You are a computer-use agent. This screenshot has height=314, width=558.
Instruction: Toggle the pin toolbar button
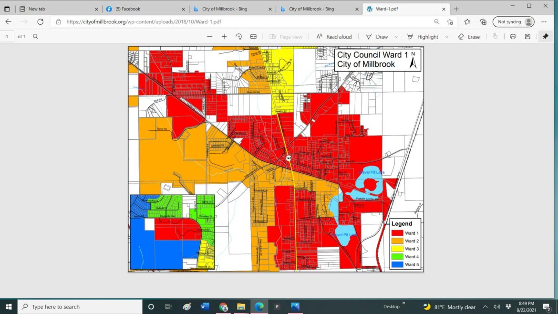click(546, 37)
